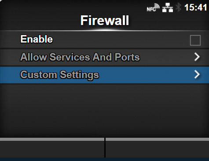
Task: Click the word Settings in highlighted row
Action: click(79, 75)
